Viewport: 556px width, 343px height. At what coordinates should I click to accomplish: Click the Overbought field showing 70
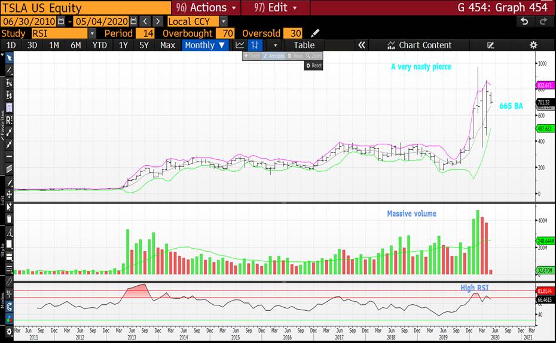point(225,33)
